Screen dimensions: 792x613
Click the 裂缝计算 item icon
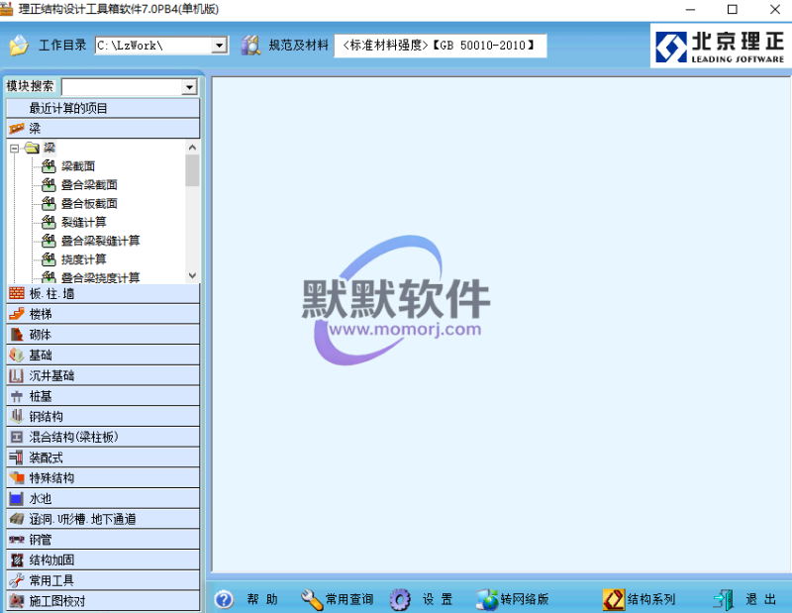(x=49, y=222)
